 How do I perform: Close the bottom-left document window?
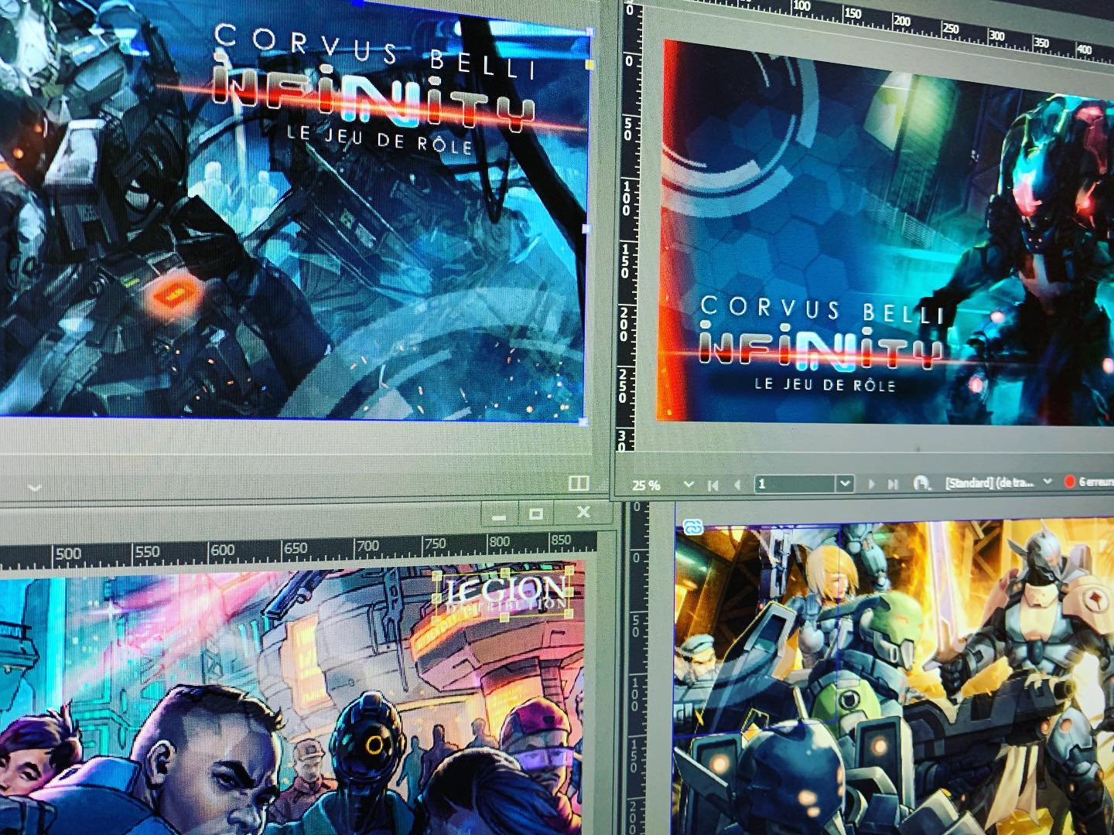coord(584,512)
